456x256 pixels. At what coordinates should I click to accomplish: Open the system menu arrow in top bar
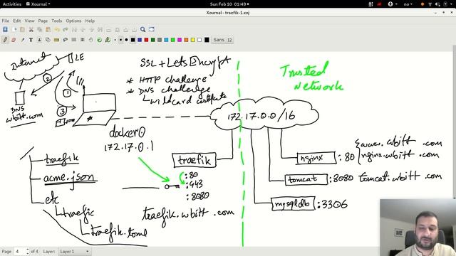[452, 4]
